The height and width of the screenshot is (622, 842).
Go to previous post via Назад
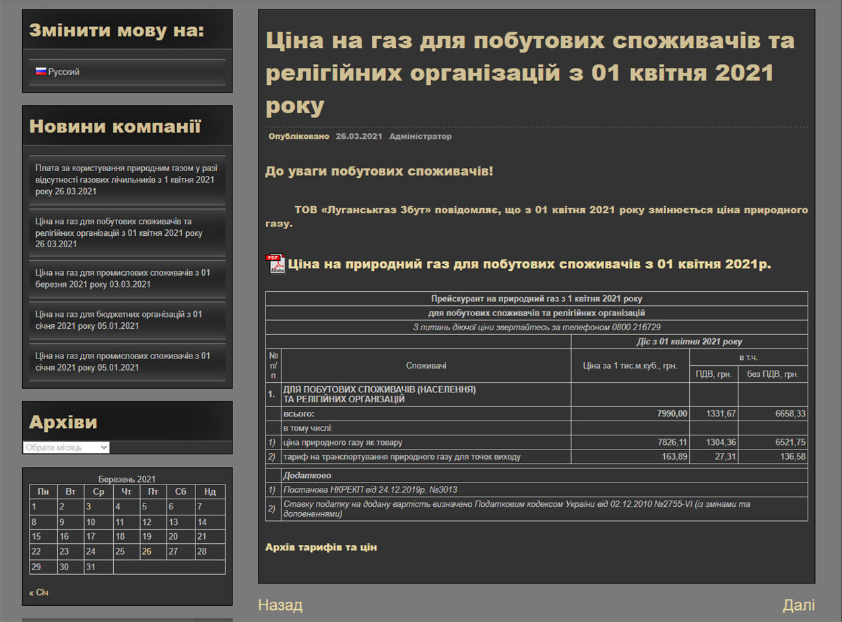[x=280, y=605]
